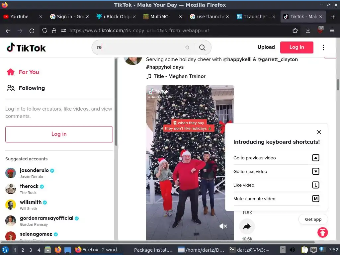Click the scroll-to-top red arrow button
Image resolution: width=340 pixels, height=255 pixels.
pos(323,232)
